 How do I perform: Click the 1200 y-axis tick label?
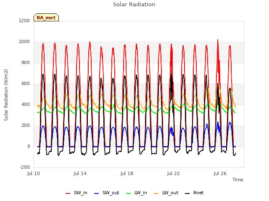24,21
